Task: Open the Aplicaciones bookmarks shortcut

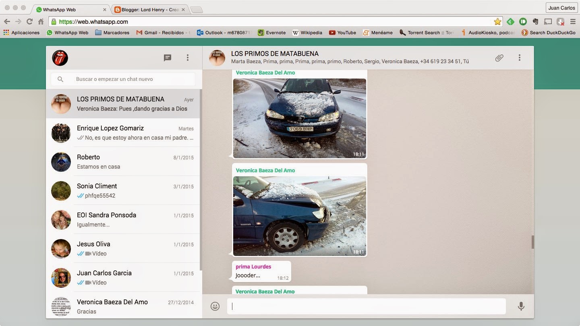Action: point(21,33)
